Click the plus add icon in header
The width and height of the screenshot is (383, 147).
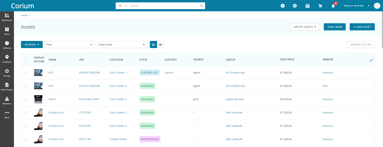point(282,6)
